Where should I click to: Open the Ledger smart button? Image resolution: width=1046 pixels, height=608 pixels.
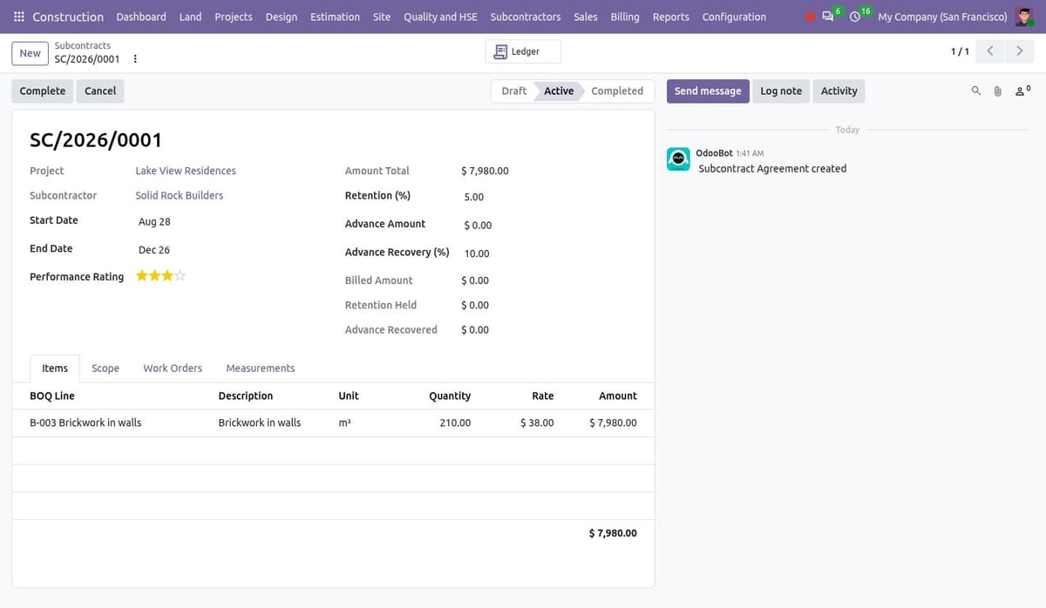[x=523, y=51]
